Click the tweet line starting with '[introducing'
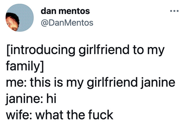This screenshot has width=187, height=130. click(x=86, y=50)
